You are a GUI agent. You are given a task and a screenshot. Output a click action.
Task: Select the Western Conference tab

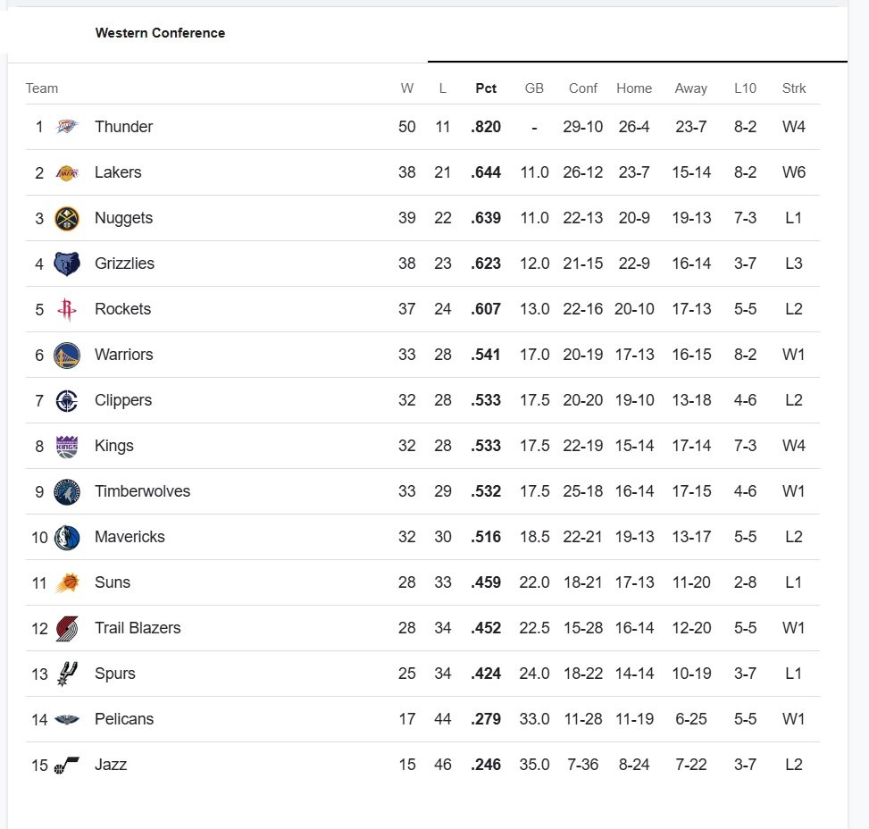click(160, 33)
